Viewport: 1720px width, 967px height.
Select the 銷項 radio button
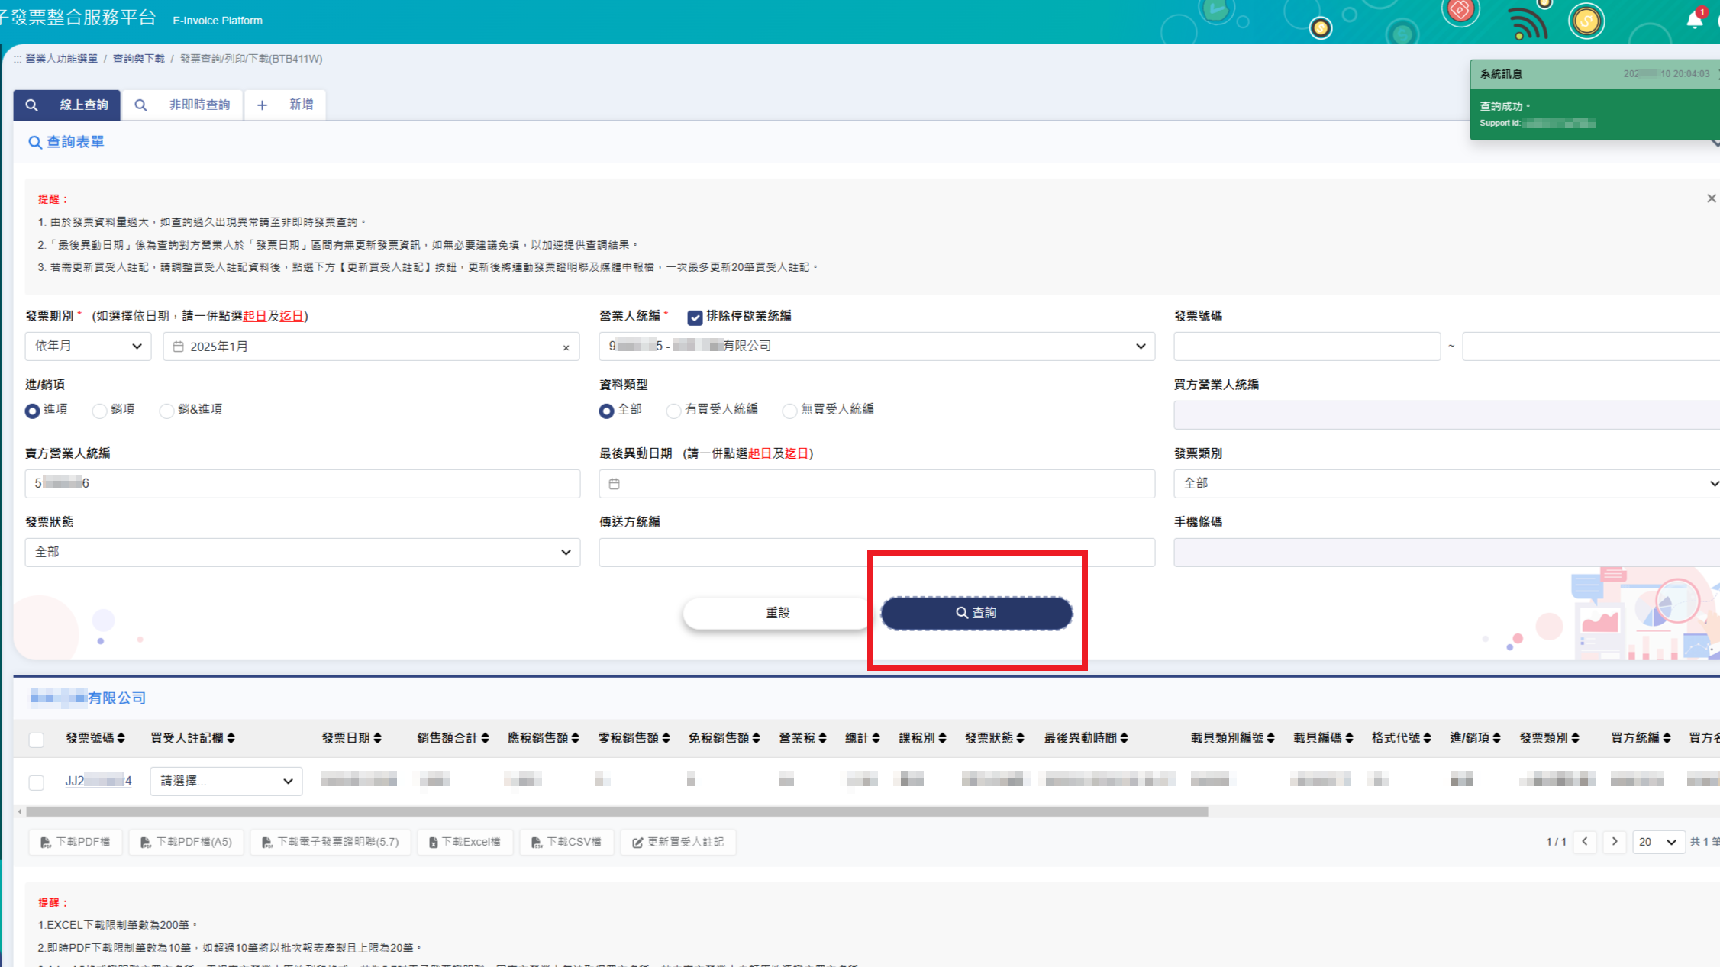click(99, 411)
